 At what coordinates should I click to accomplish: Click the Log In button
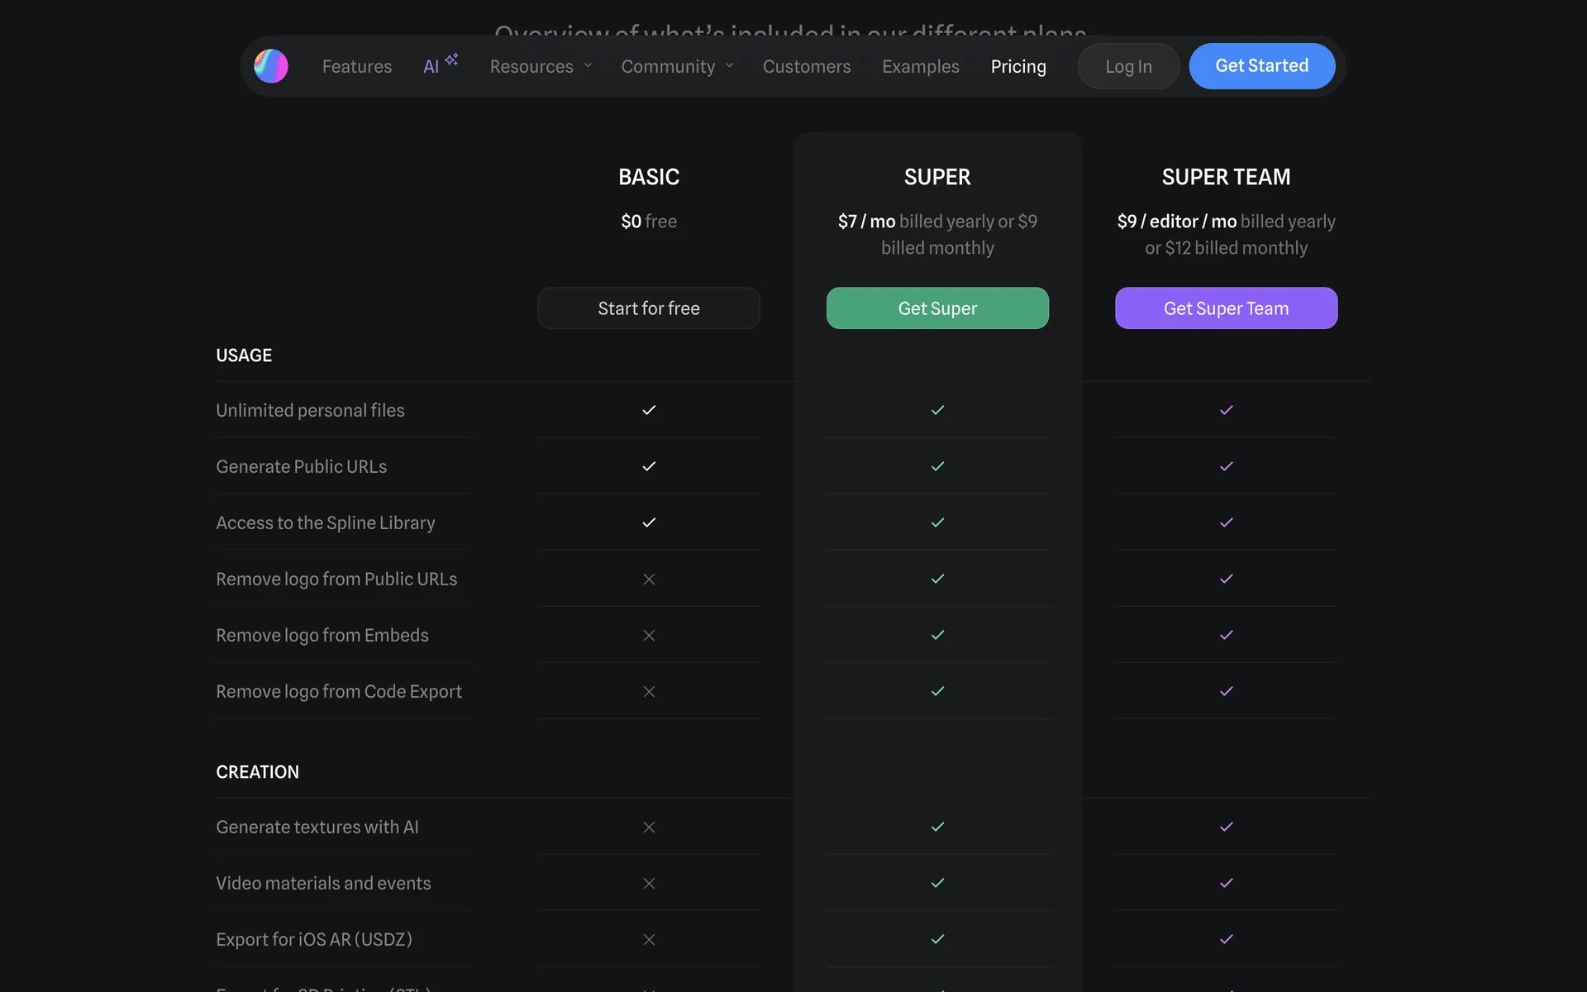click(1128, 66)
